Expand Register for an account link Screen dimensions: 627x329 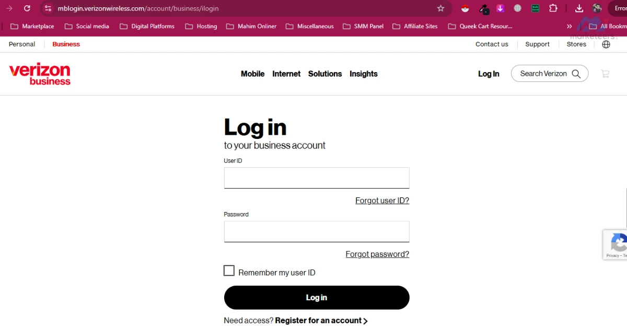coord(321,320)
